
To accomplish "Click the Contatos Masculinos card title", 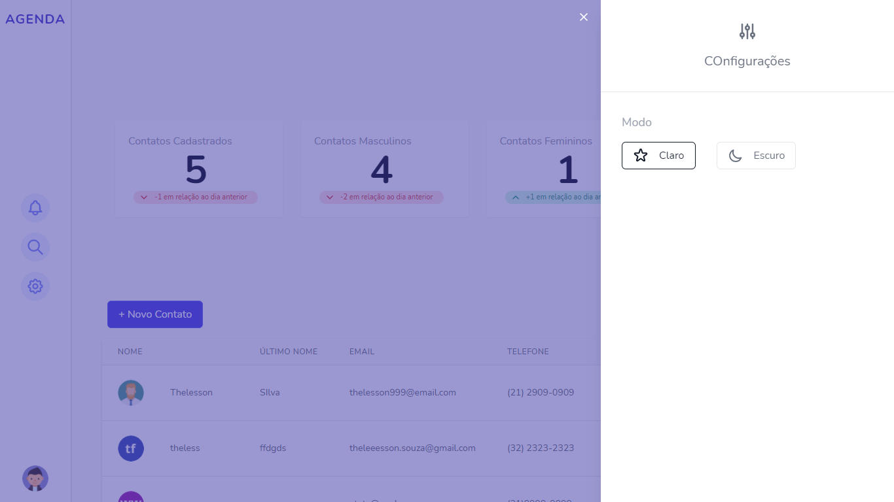I will 363,141.
